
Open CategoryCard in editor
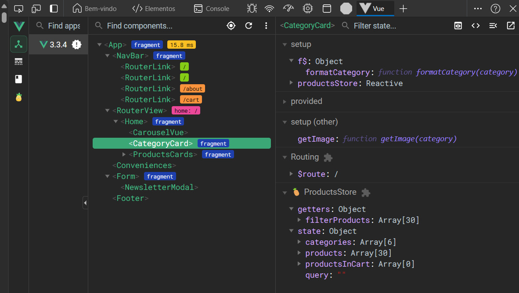tap(511, 26)
